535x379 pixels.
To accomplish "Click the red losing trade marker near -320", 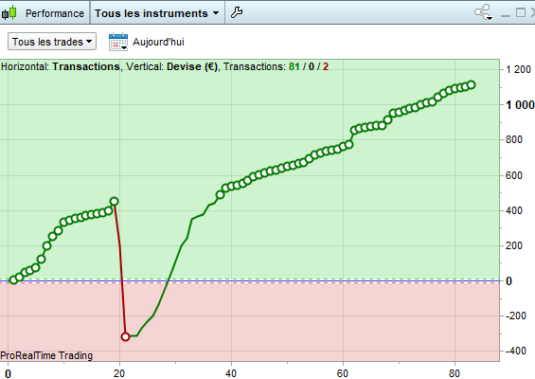I will pyautogui.click(x=125, y=336).
